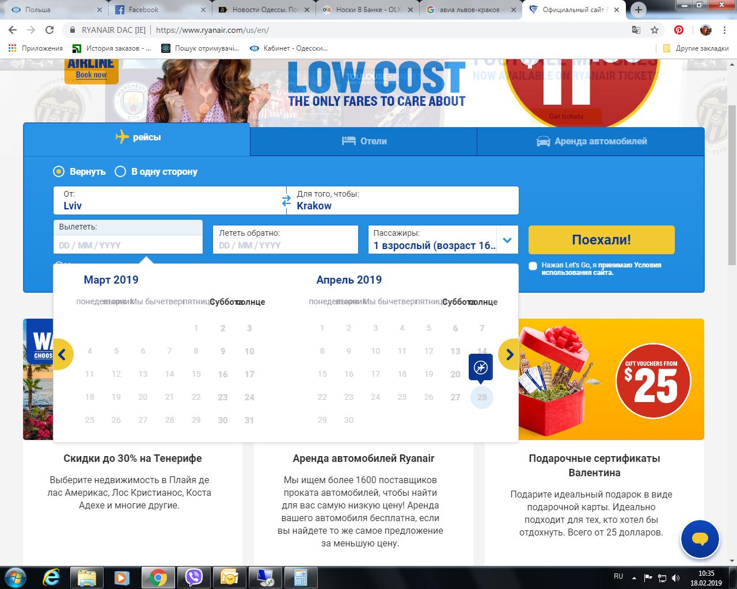Viewport: 737px width, 589px height.
Task: Click RU language indicator in tray
Action: 618,576
